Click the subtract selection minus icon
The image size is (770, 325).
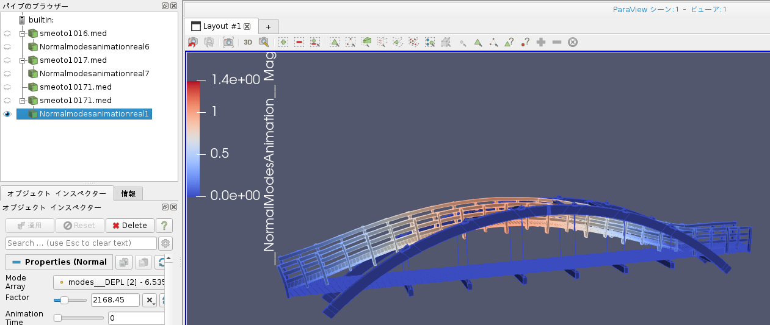click(x=556, y=42)
